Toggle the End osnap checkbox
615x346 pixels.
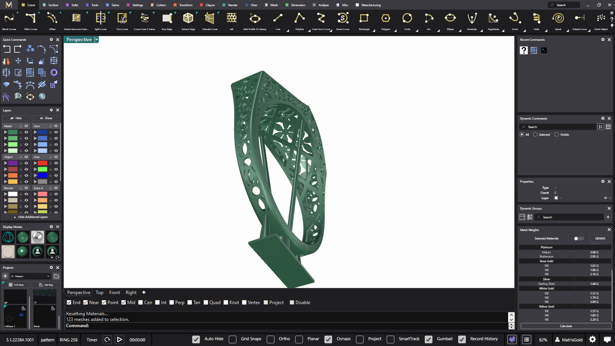[x=69, y=303]
